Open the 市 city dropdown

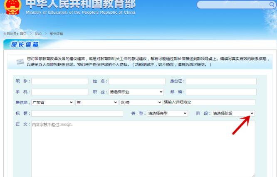[96, 102]
